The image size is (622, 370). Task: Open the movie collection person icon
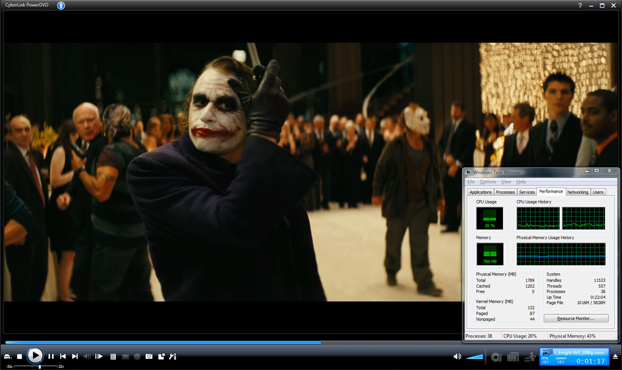click(530, 357)
